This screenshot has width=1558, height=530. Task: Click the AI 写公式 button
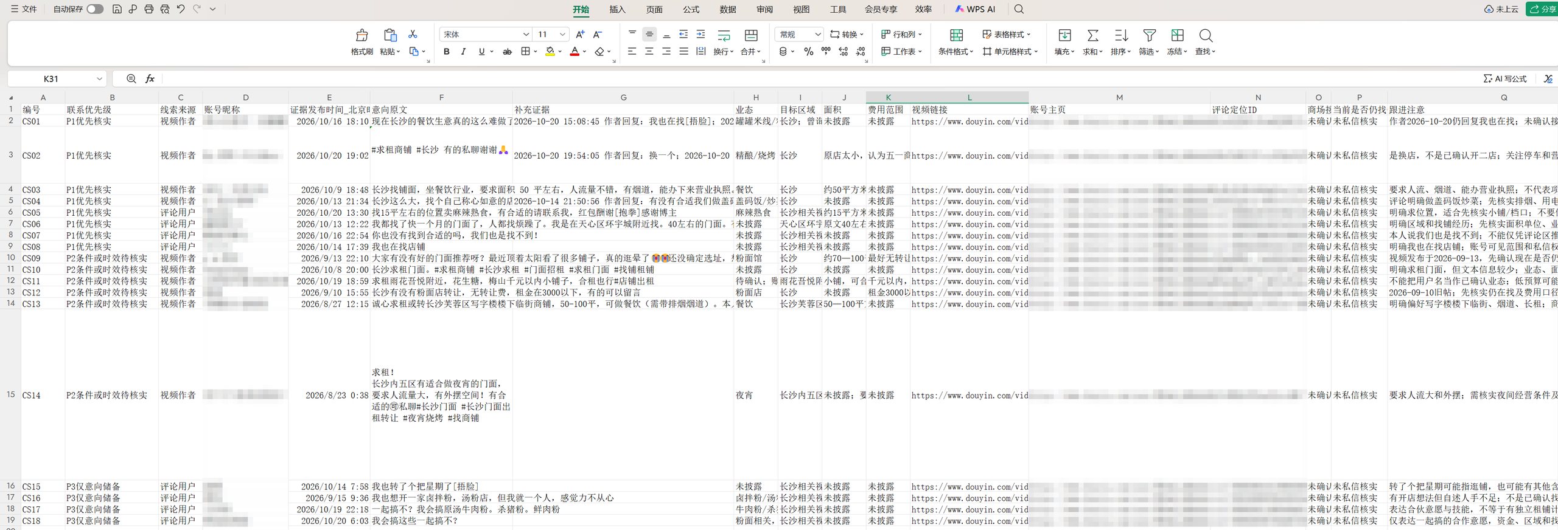(1505, 79)
